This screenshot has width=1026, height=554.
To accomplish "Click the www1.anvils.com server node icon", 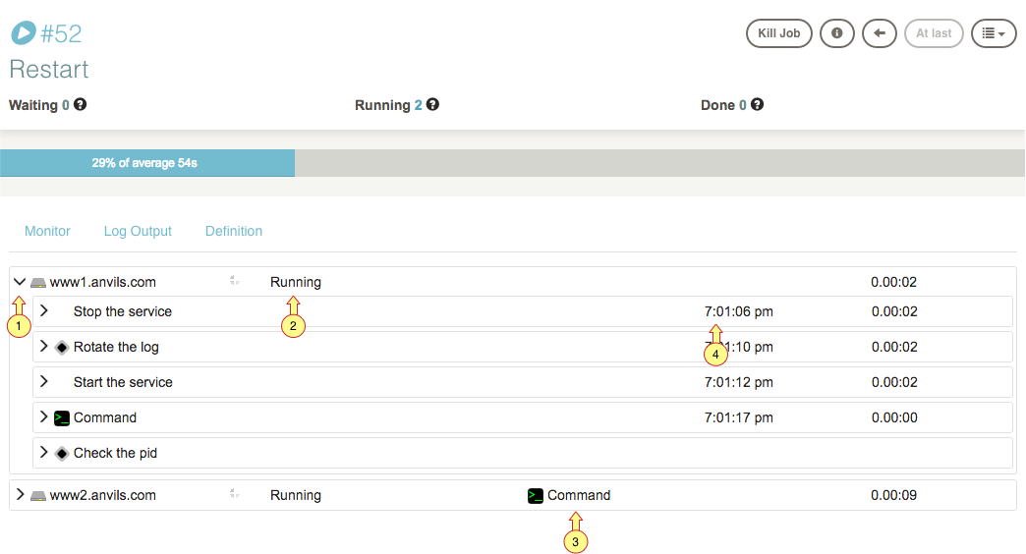I will [38, 283].
